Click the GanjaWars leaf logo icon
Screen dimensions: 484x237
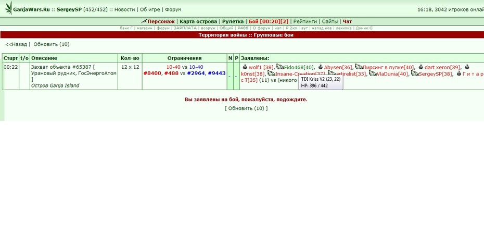[9, 8]
